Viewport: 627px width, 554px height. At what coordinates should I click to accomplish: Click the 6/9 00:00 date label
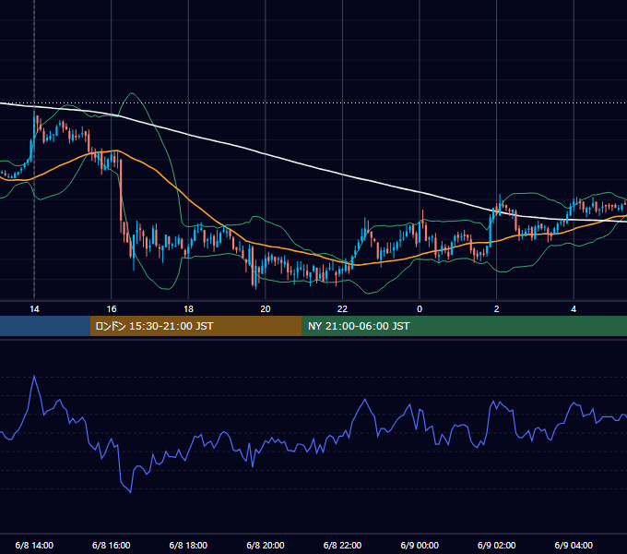[x=420, y=545]
